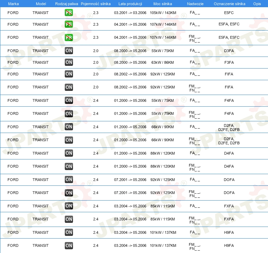Click the Moc silnika column header
Screen dimensions: 268x253
(x=163, y=4)
